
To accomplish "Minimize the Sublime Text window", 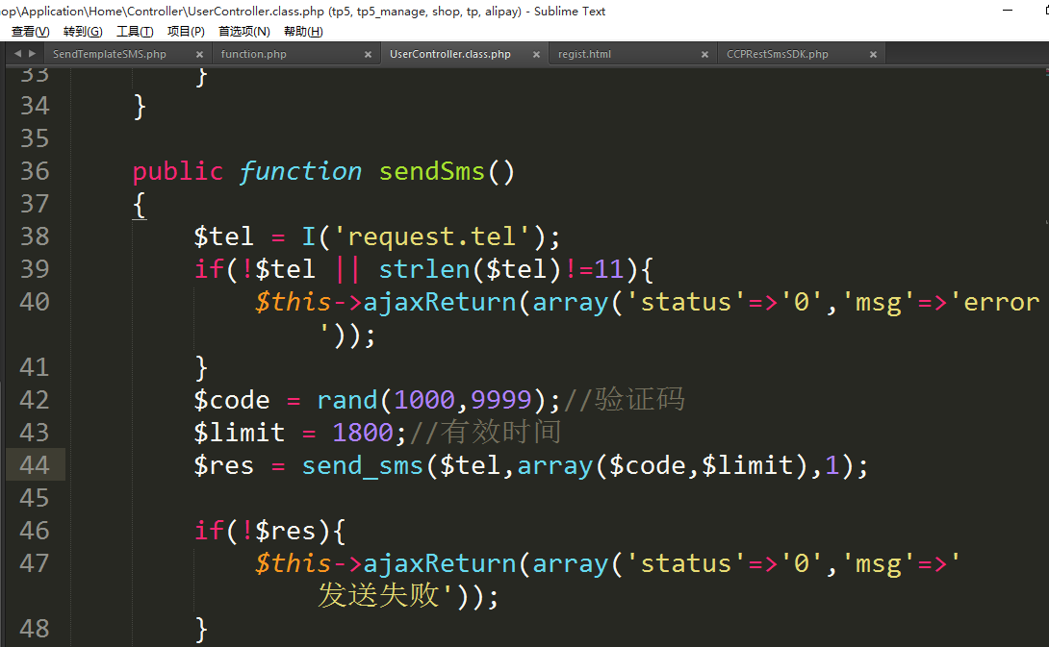I will pyautogui.click(x=1008, y=12).
